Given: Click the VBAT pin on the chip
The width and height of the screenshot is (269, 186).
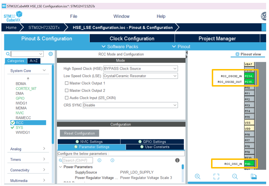Looking at the screenshot, I should click(x=249, y=64).
